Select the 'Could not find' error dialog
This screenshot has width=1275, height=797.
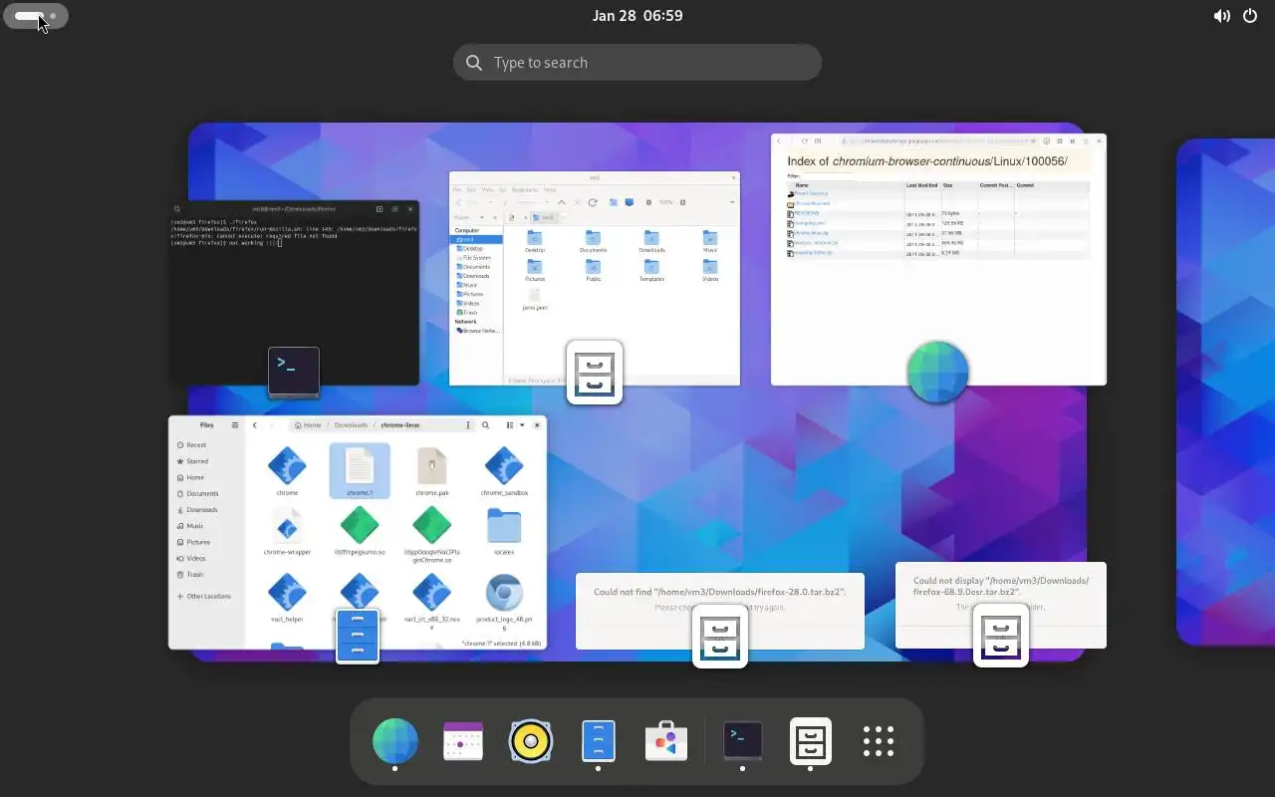coord(720,612)
